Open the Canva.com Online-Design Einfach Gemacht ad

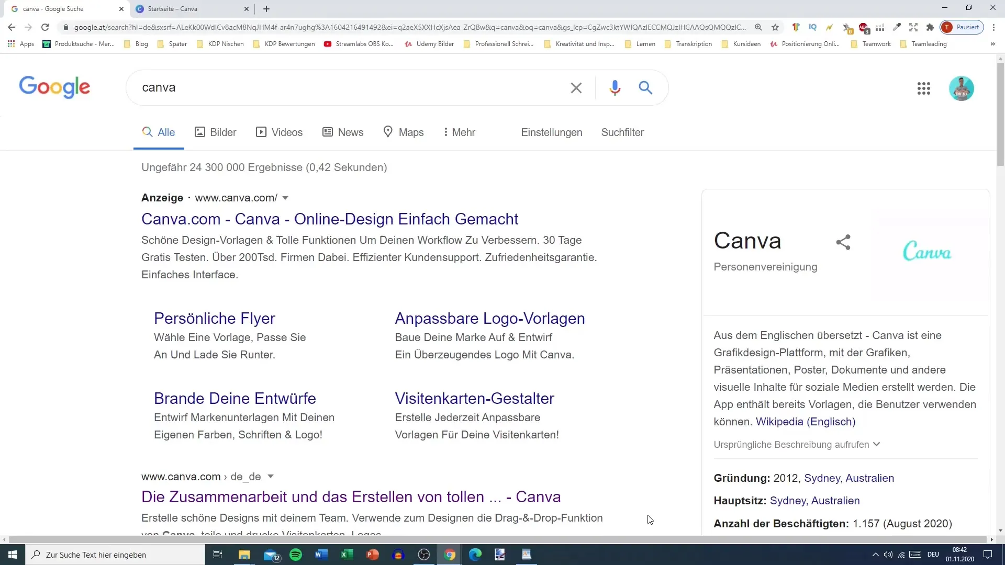tap(330, 219)
